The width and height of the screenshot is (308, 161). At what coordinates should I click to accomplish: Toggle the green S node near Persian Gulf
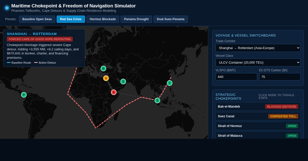click(x=123, y=82)
